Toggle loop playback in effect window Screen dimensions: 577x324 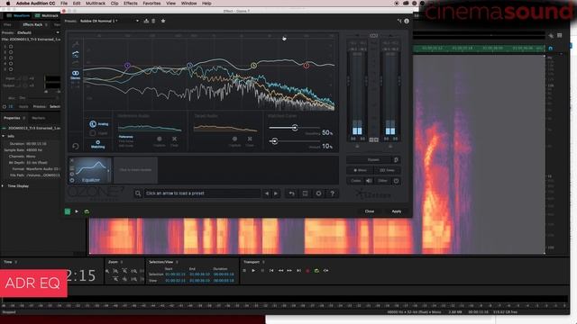(87, 211)
